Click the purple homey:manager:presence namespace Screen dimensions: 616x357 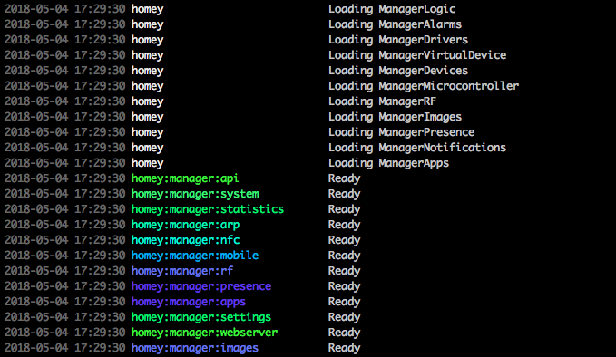pos(201,286)
